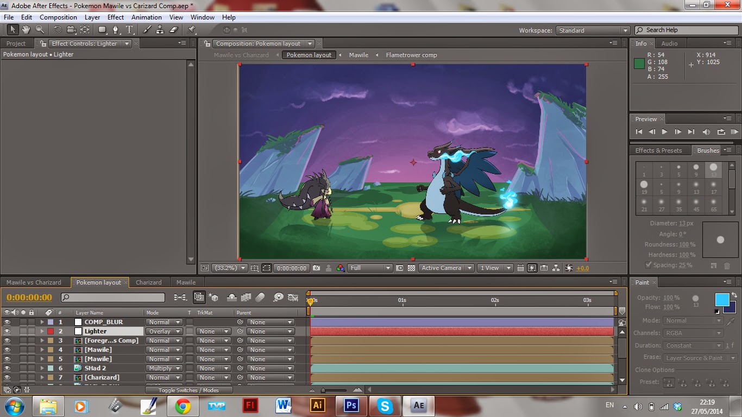Screen dimensions: 742x417
Task: Switch to the Audio panel tab
Action: (x=669, y=43)
